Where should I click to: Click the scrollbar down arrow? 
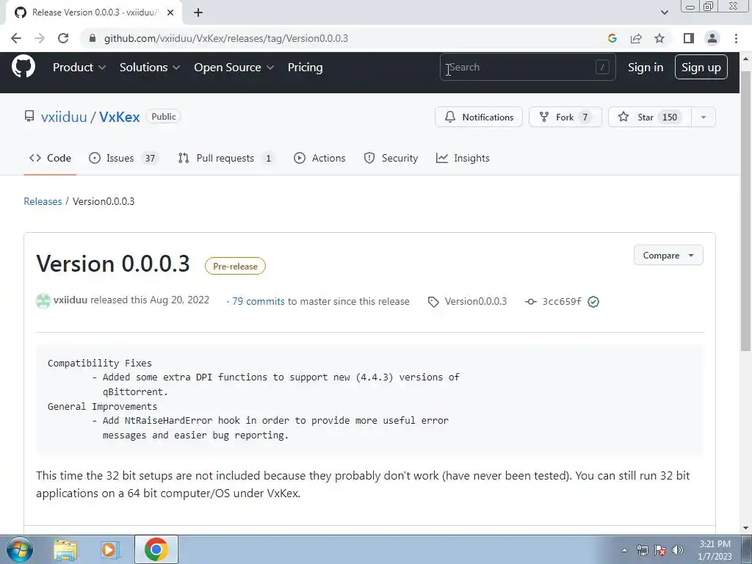pos(745,529)
